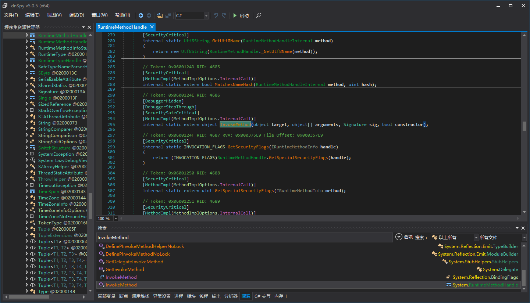Switch to the 分析器 bottom tab
530x303 pixels.
point(231,296)
